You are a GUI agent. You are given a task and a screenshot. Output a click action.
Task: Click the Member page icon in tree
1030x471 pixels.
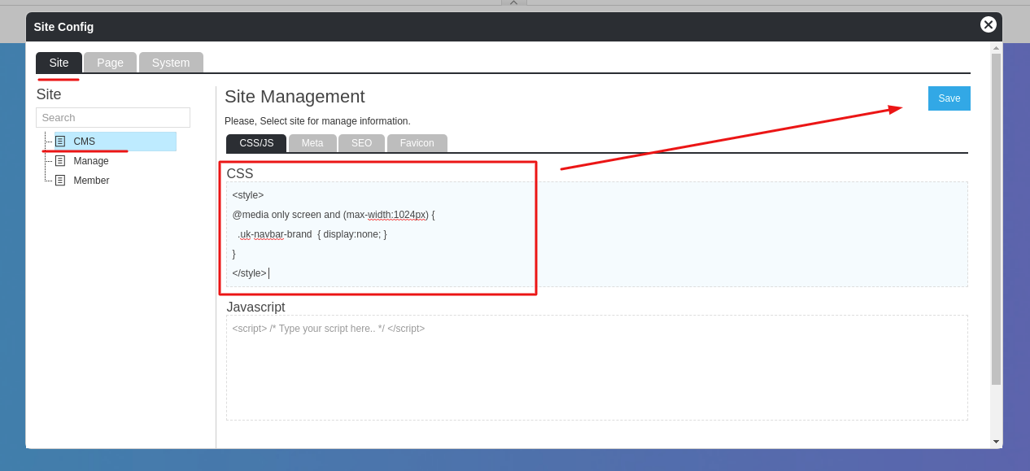(x=60, y=181)
